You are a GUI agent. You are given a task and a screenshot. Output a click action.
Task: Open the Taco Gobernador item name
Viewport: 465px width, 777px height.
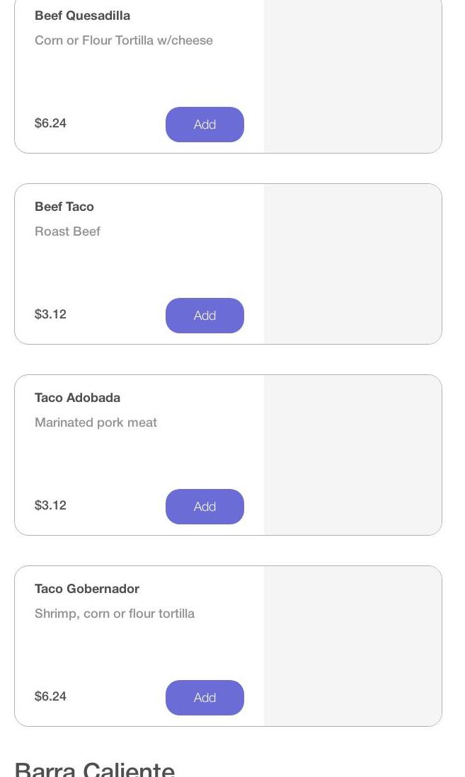87,589
